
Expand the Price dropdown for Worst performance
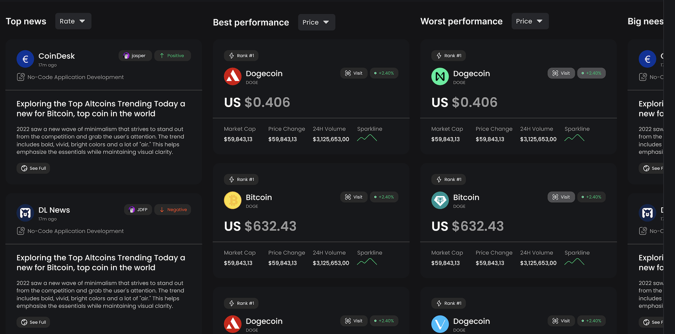coord(530,21)
